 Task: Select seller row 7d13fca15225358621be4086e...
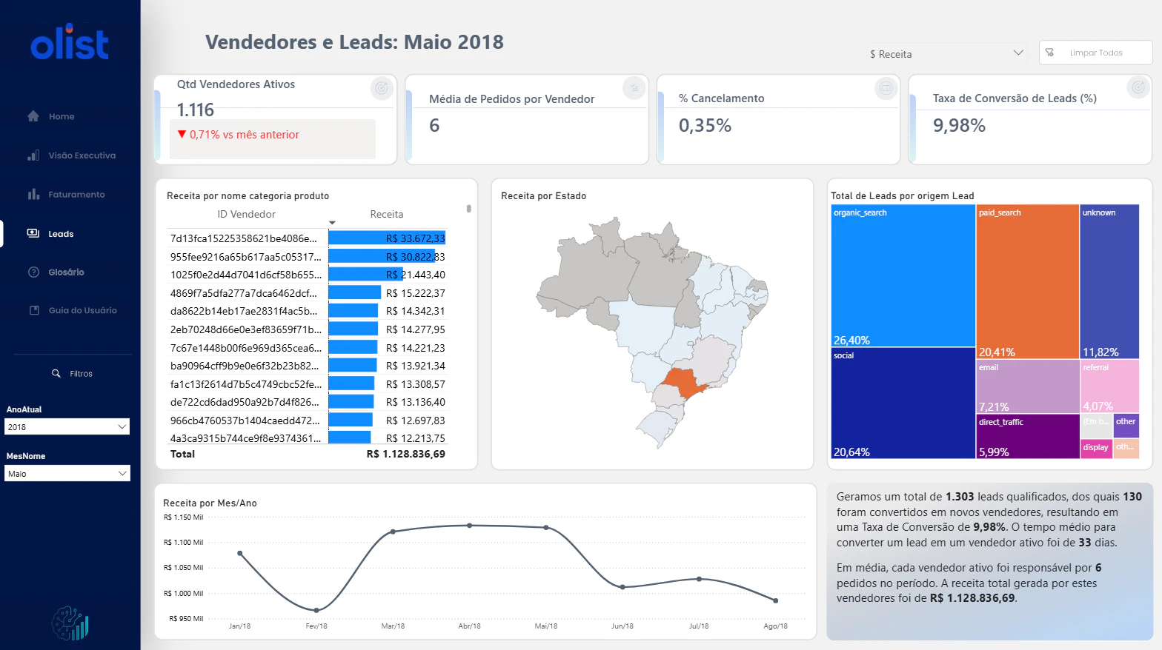point(243,238)
